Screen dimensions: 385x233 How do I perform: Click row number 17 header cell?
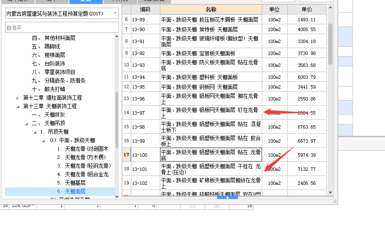pos(127,155)
